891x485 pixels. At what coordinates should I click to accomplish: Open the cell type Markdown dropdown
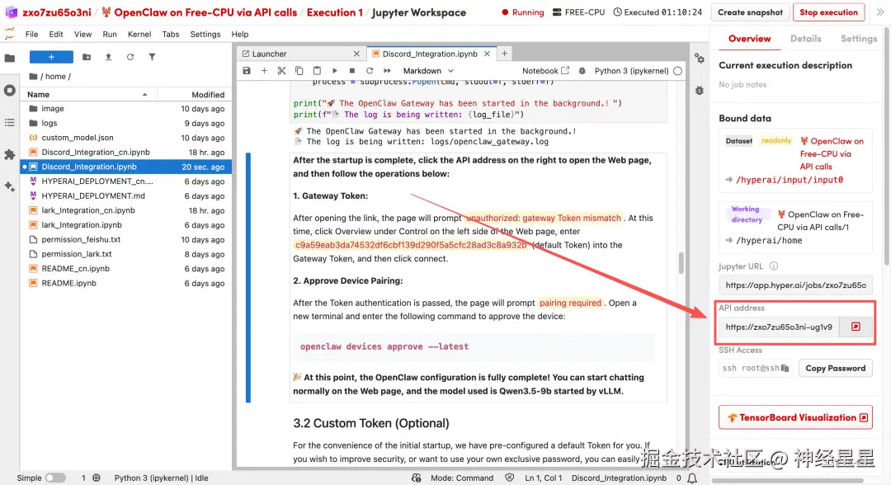(428, 71)
